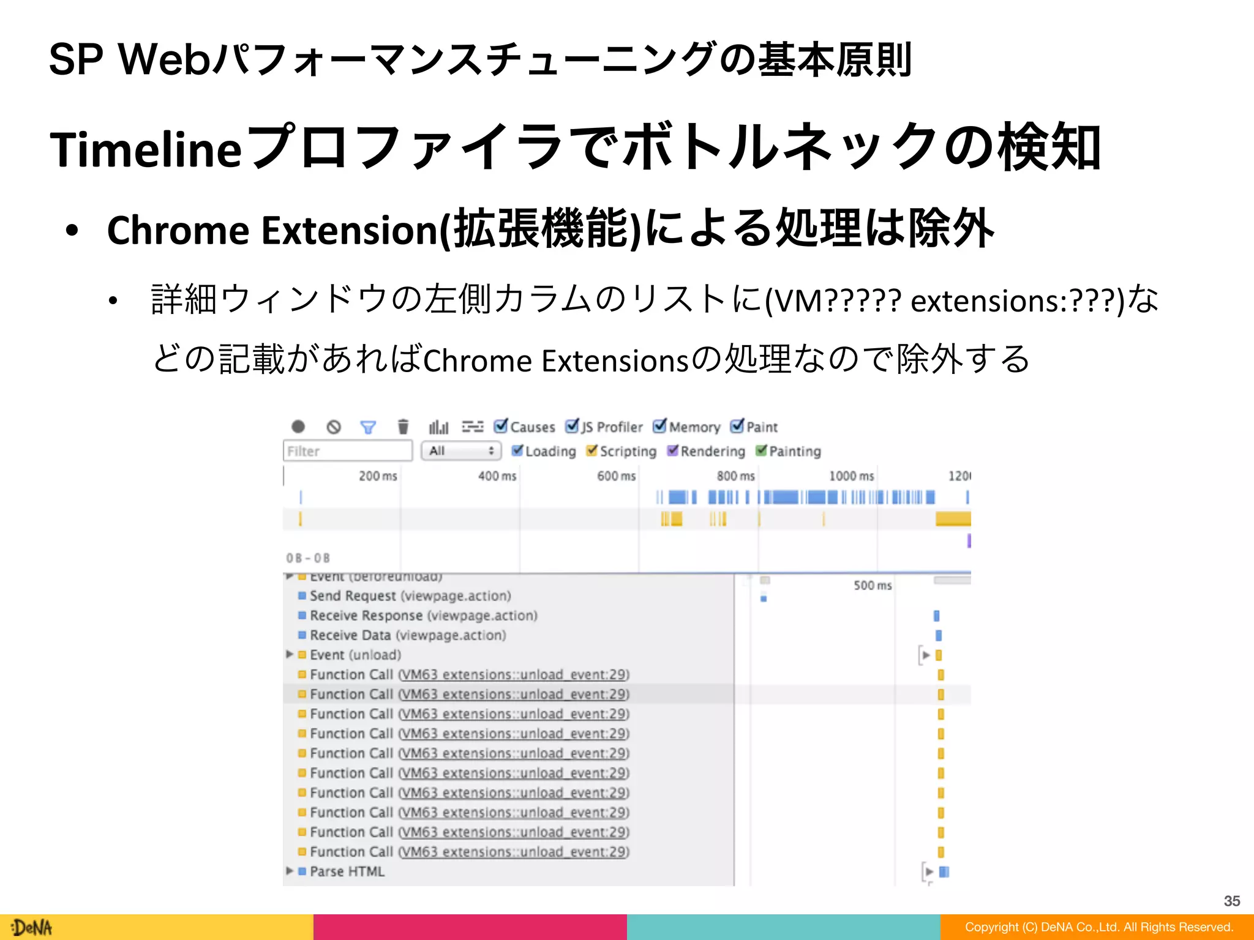
Task: Click the large yellow scripting bar in overview
Action: [x=953, y=519]
